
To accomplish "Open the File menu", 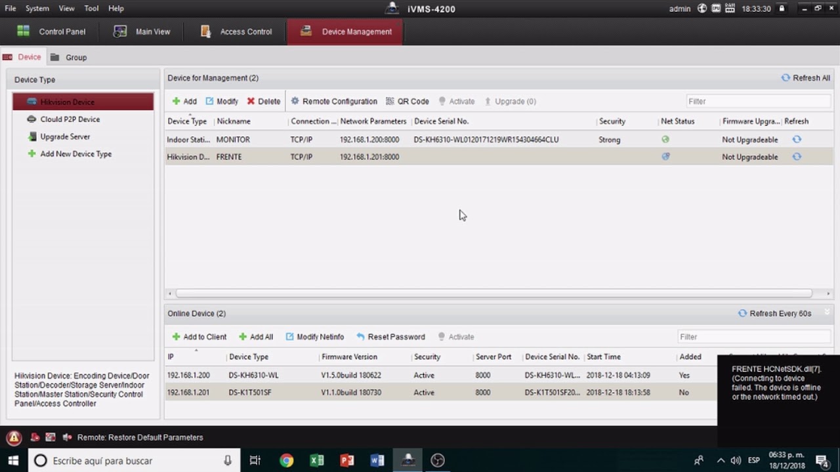I will click(x=10, y=9).
